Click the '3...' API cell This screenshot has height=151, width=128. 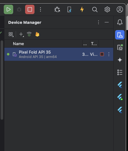tap(85, 54)
